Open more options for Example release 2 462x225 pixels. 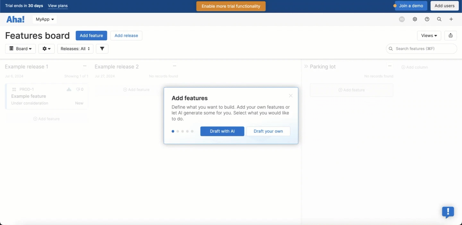pos(175,66)
